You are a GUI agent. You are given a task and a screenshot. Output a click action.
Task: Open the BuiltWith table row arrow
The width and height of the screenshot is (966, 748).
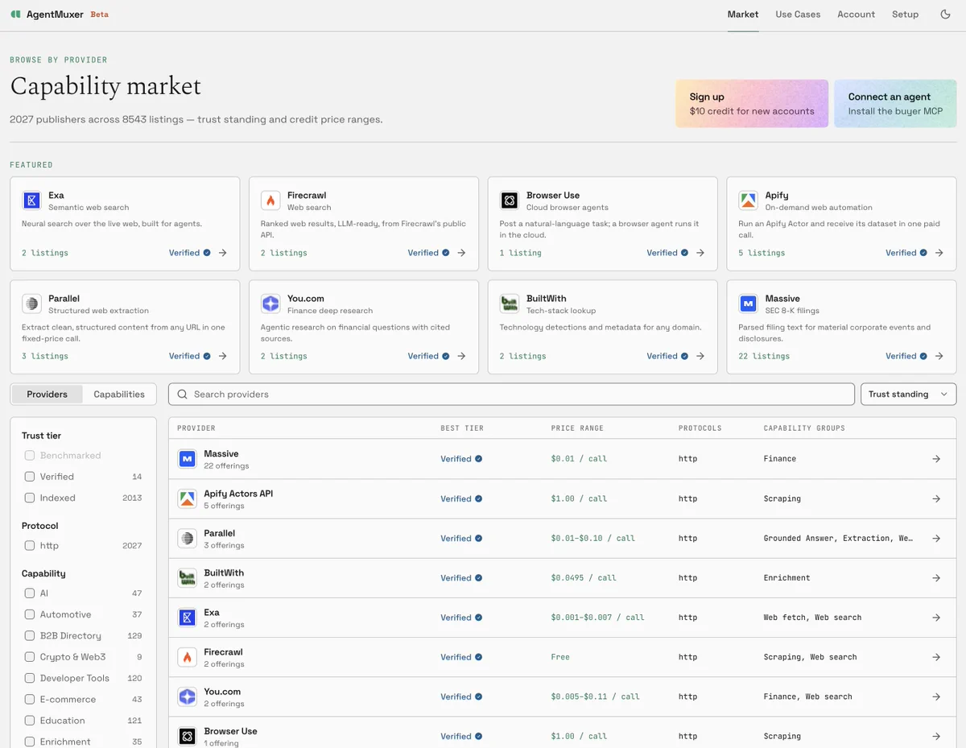tap(936, 578)
